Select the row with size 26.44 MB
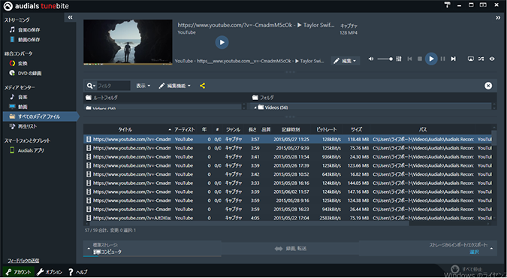This screenshot has width=507, height=278. [288, 210]
